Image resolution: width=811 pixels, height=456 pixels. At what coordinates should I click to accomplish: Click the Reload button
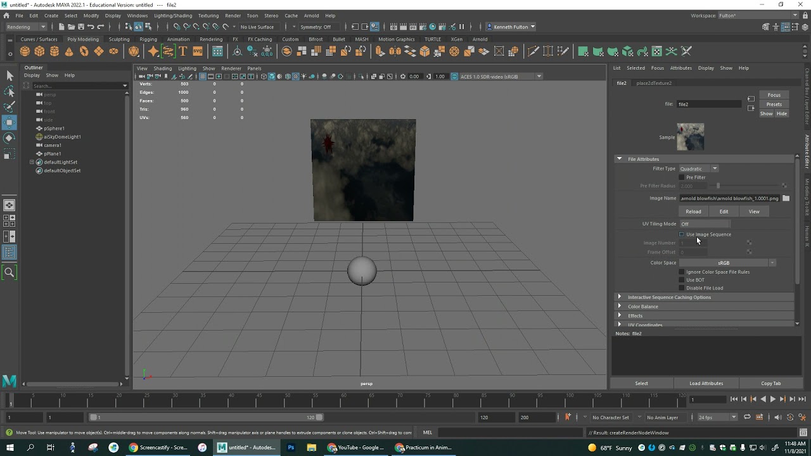[693, 212]
